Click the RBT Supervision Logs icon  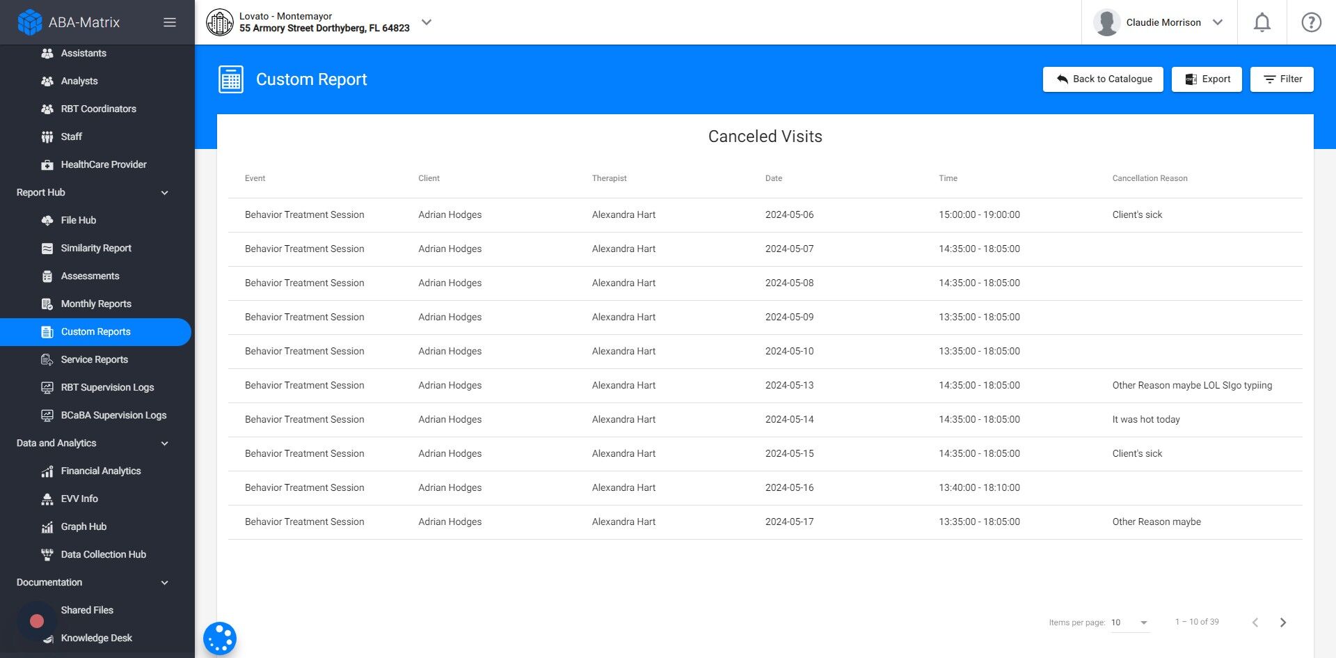[x=47, y=387]
